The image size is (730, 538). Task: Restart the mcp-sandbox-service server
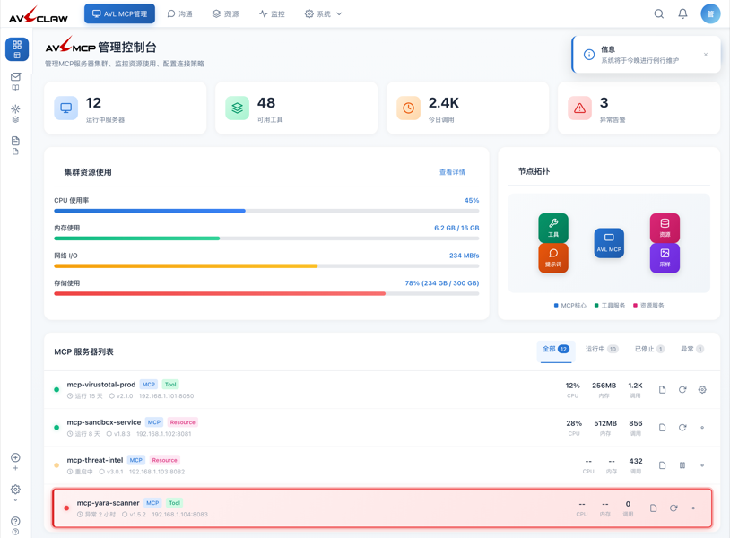pos(682,428)
